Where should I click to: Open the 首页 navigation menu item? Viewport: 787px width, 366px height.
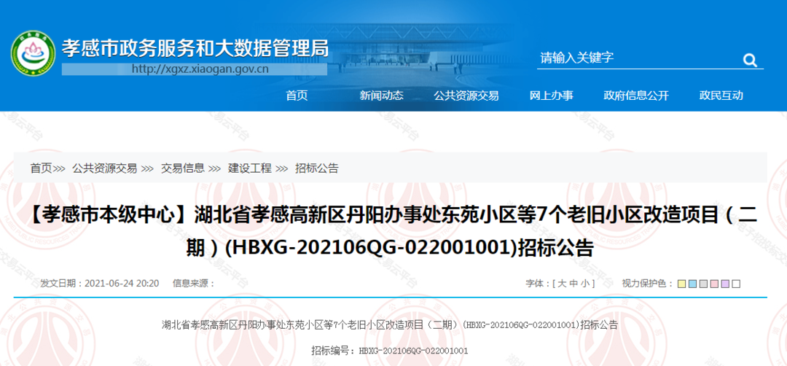tap(297, 96)
